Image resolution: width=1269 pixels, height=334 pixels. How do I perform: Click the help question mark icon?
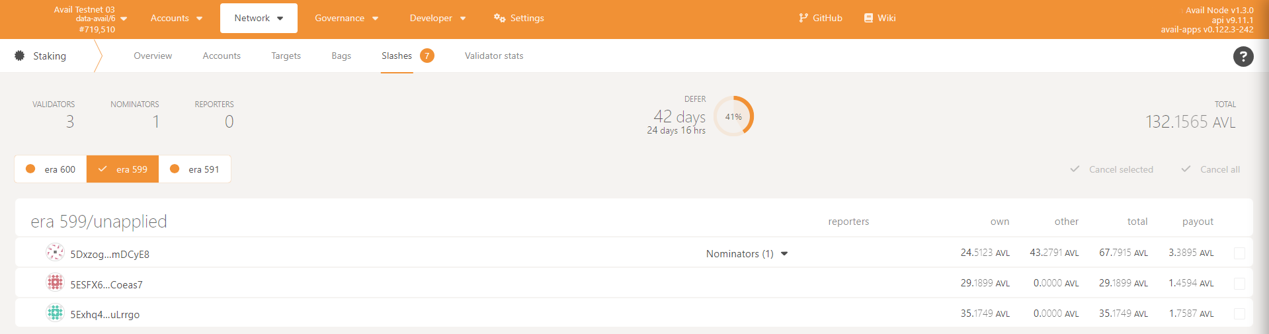[x=1243, y=57]
